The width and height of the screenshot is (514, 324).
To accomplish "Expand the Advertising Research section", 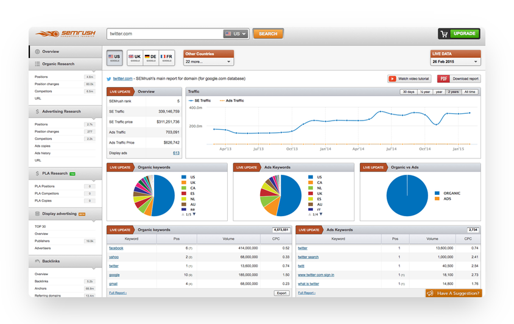I will 65,111.
